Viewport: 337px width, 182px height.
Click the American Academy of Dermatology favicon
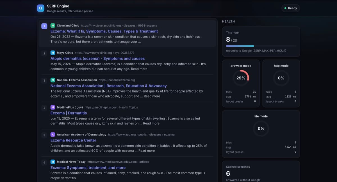[53, 134]
